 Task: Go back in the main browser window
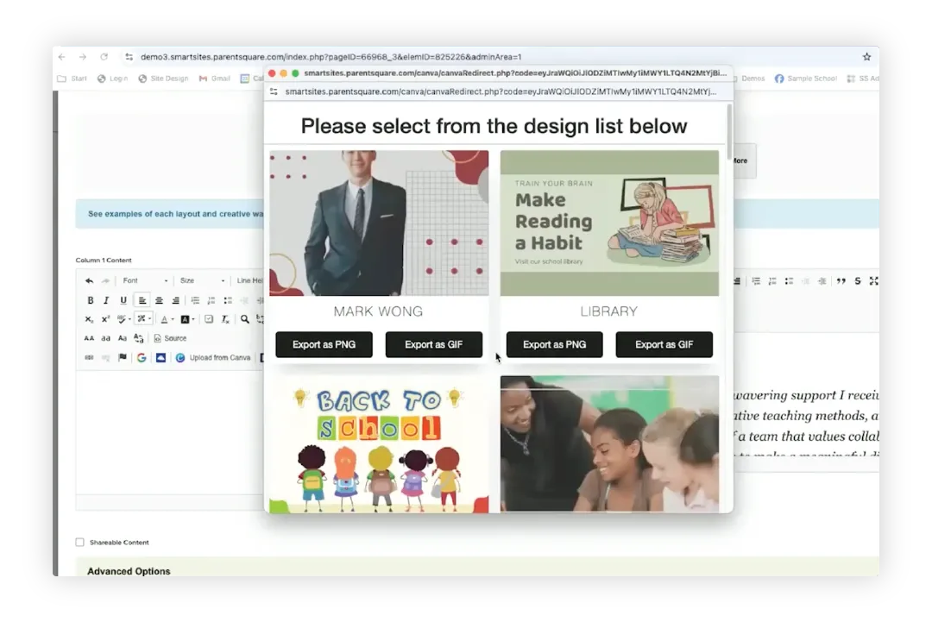click(62, 57)
